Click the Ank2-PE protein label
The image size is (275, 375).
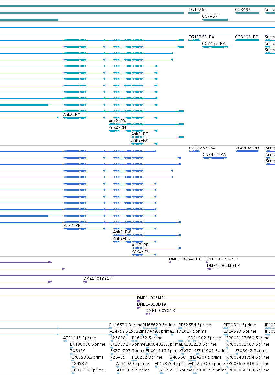click(140, 245)
